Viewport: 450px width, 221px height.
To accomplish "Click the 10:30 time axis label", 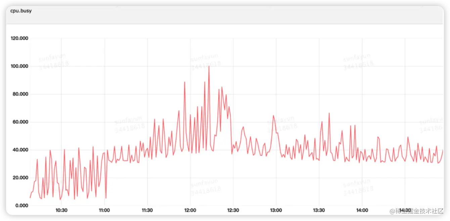I will coord(61,211).
